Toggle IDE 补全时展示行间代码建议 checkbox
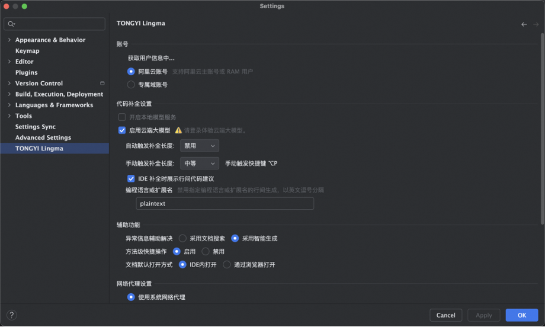Screen dimensions: 545x327 tap(131, 179)
